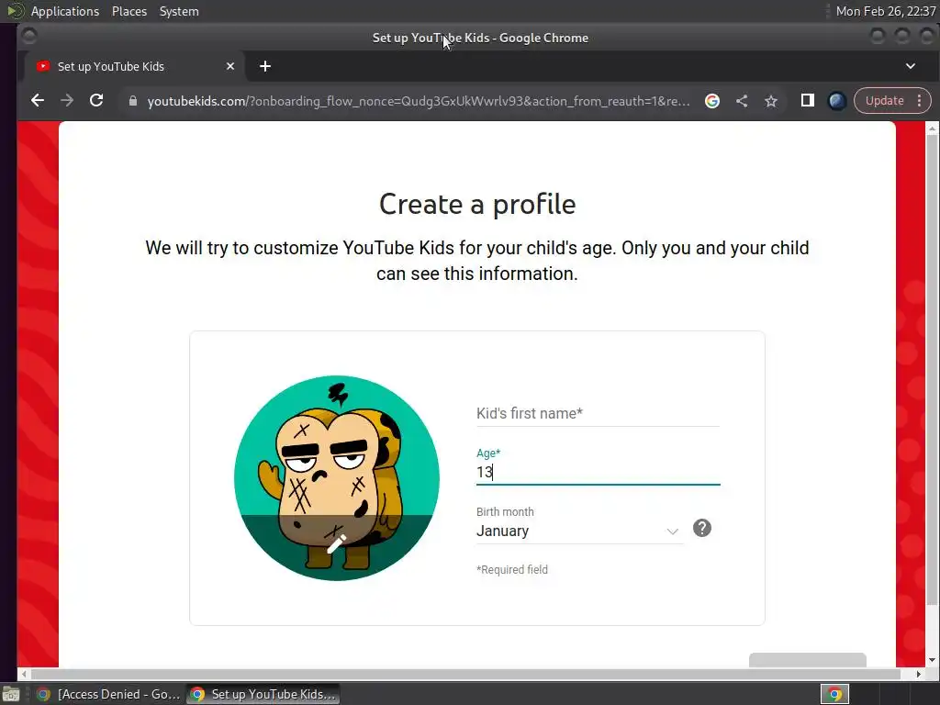Click the address bar URL
The height and width of the screenshot is (705, 940).
(419, 101)
